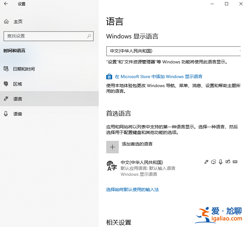Image resolution: width=246 pixels, height=227 pixels.
Task: Click the text-to-speech icon in 中文 row
Action: pos(213,162)
